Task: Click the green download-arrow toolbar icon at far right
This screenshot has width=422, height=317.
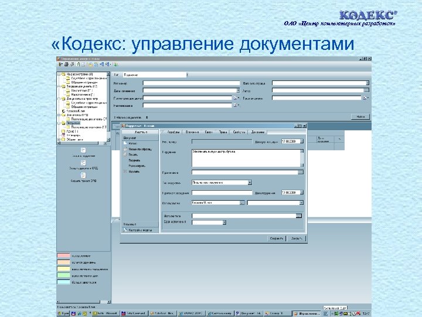Action: pyautogui.click(x=115, y=65)
